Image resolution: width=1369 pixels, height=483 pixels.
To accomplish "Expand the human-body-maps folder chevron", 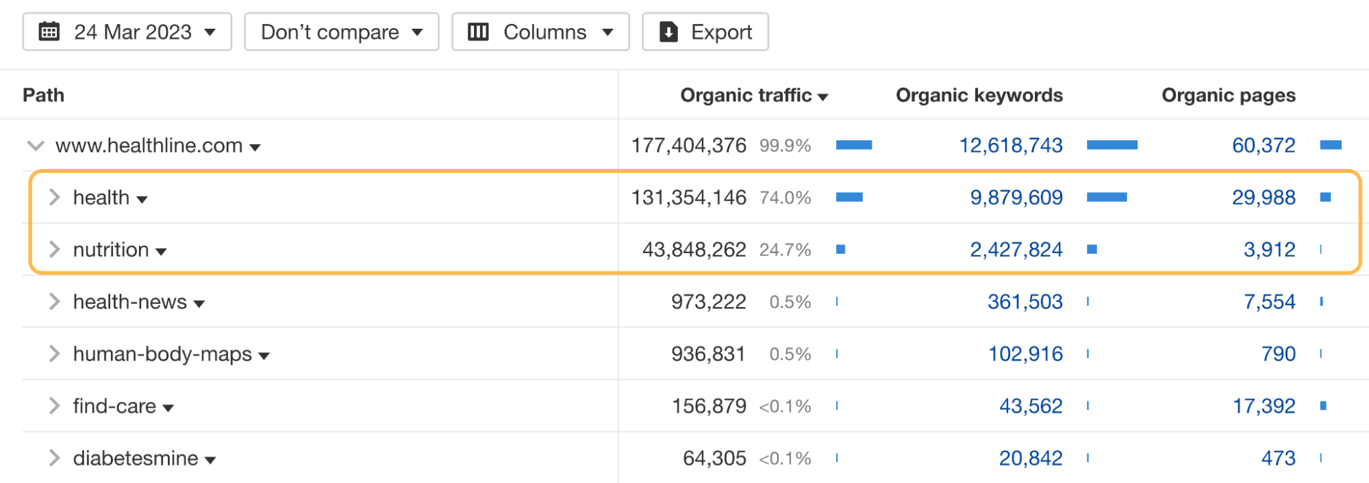I will tap(55, 354).
